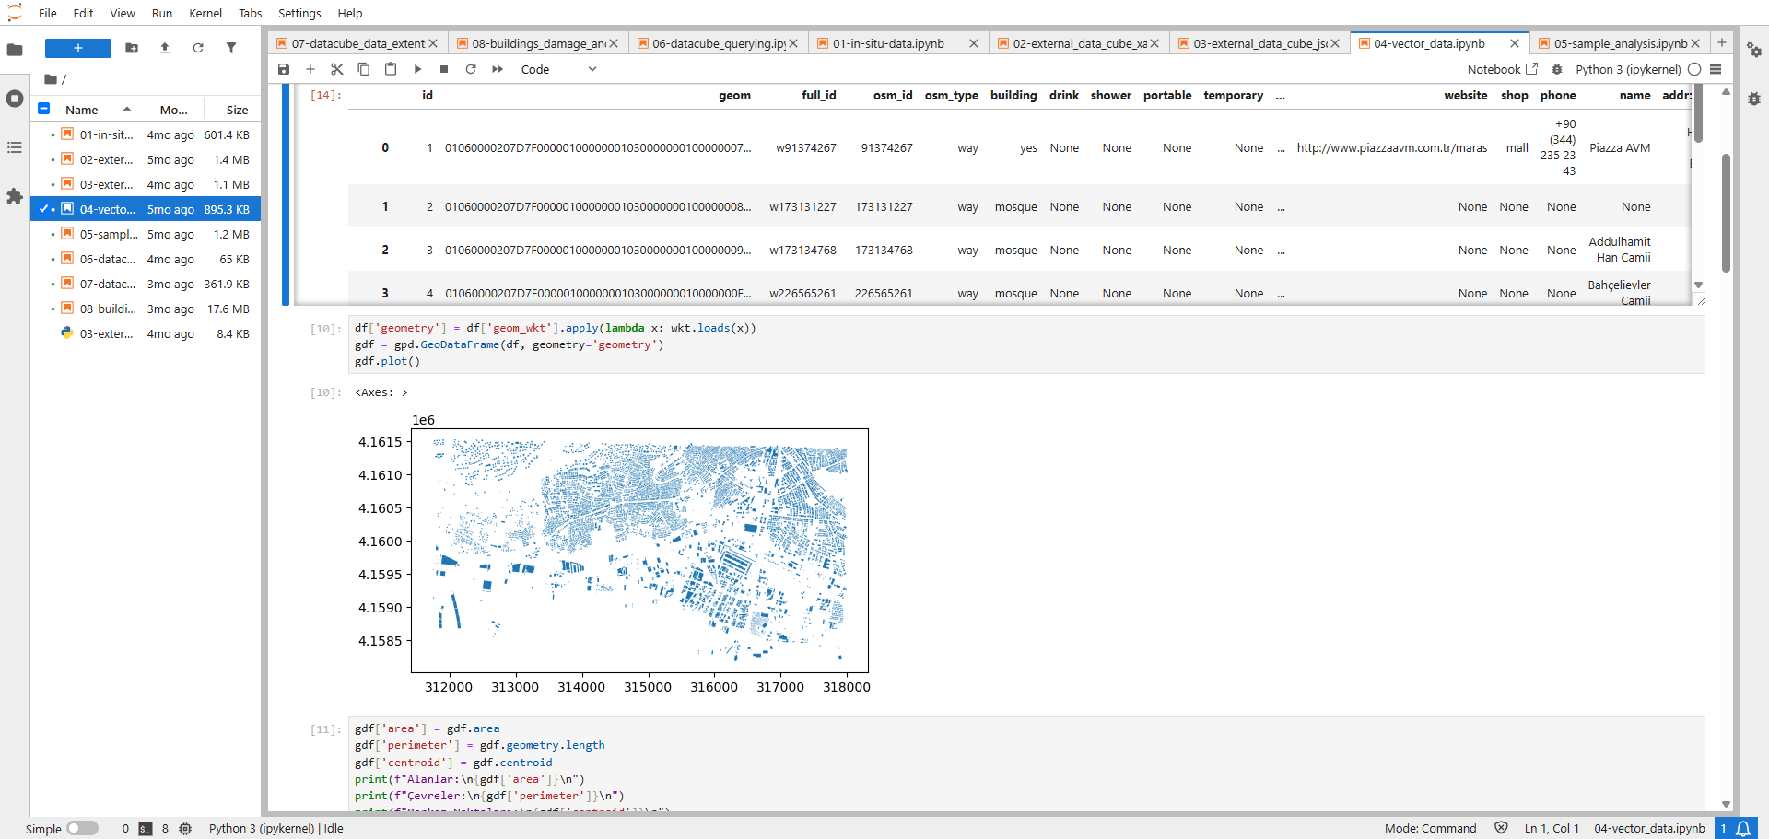Click the upload files icon
Screen dimensions: 1769x839
165,48
